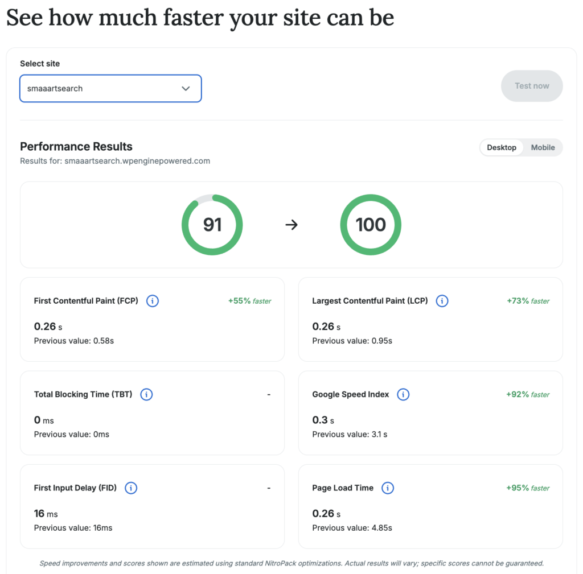Open the Select site dropdown
Image resolution: width=583 pixels, height=574 pixels.
point(110,88)
